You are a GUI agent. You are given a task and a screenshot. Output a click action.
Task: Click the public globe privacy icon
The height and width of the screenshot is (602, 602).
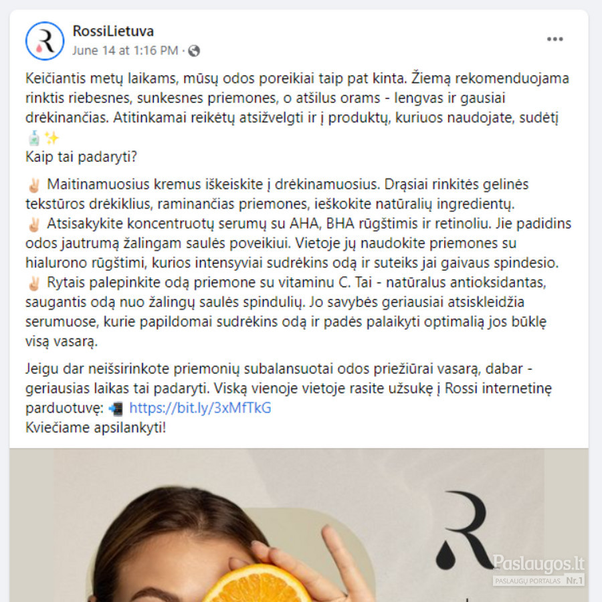194,51
